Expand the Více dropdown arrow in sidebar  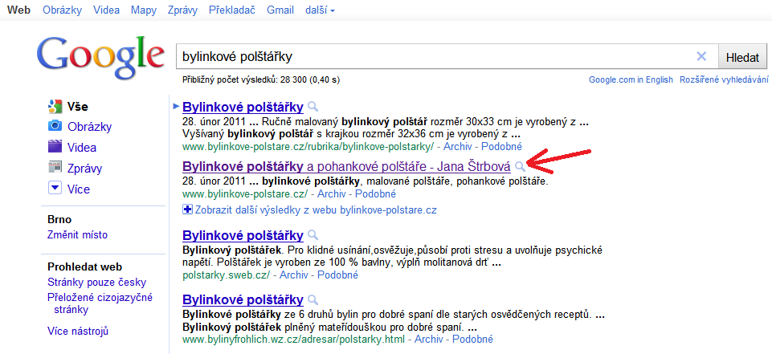(x=55, y=189)
